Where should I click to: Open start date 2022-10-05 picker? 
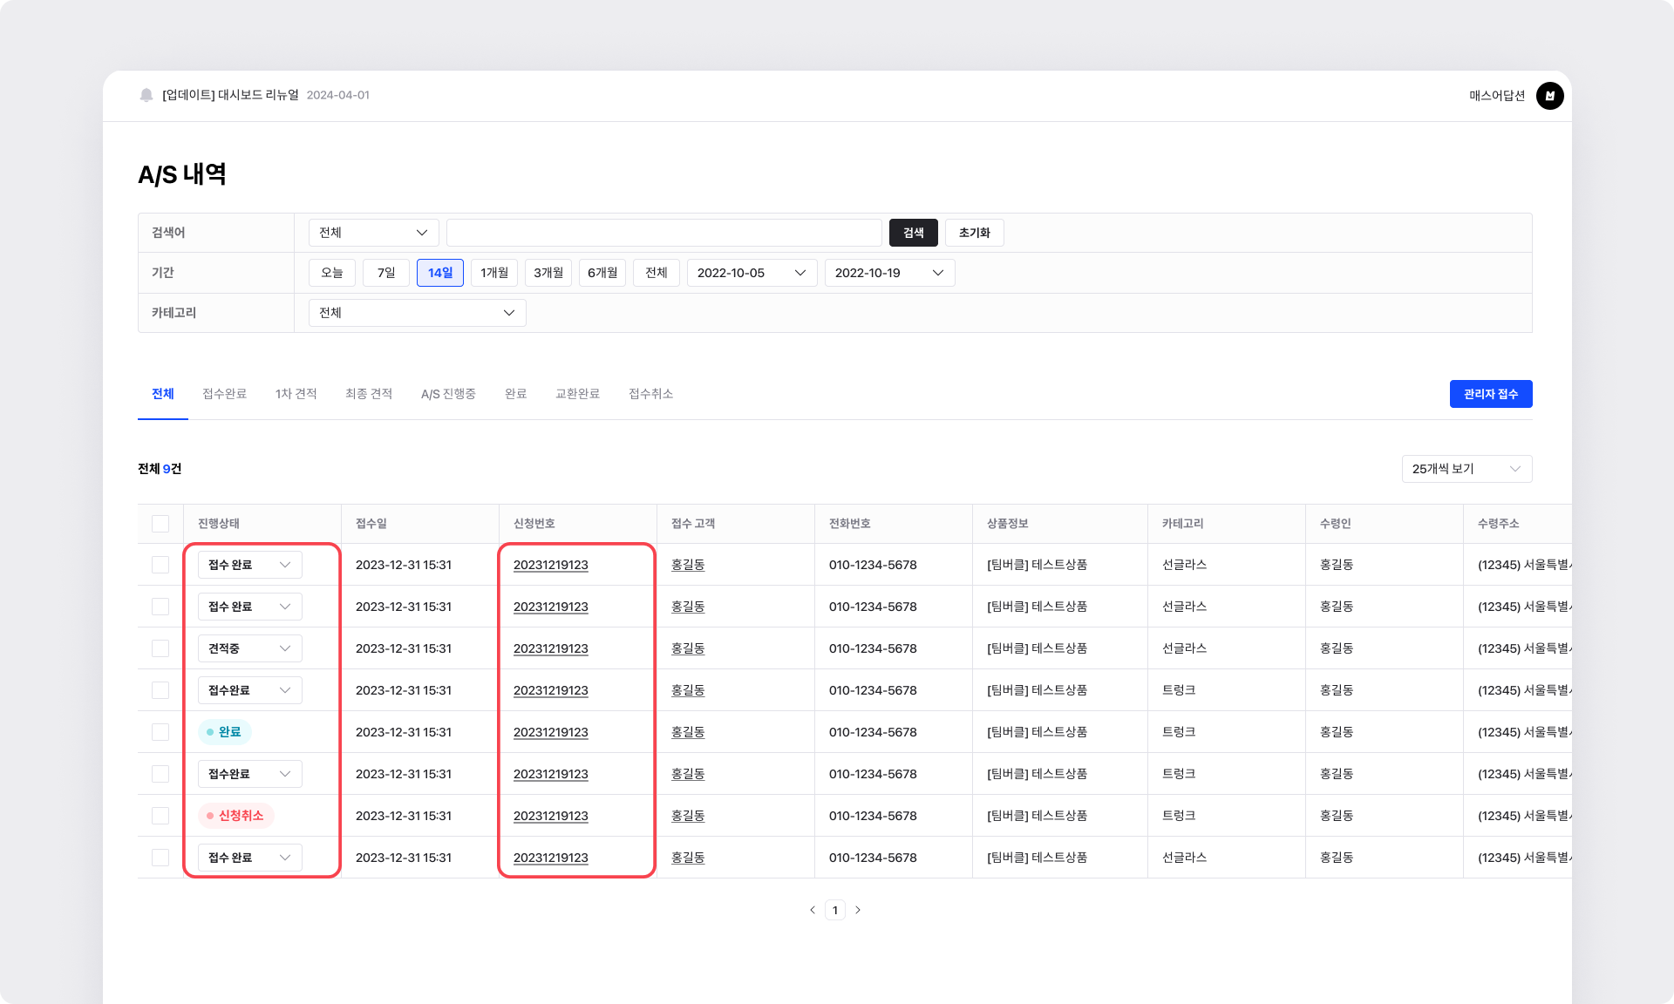[x=752, y=273]
